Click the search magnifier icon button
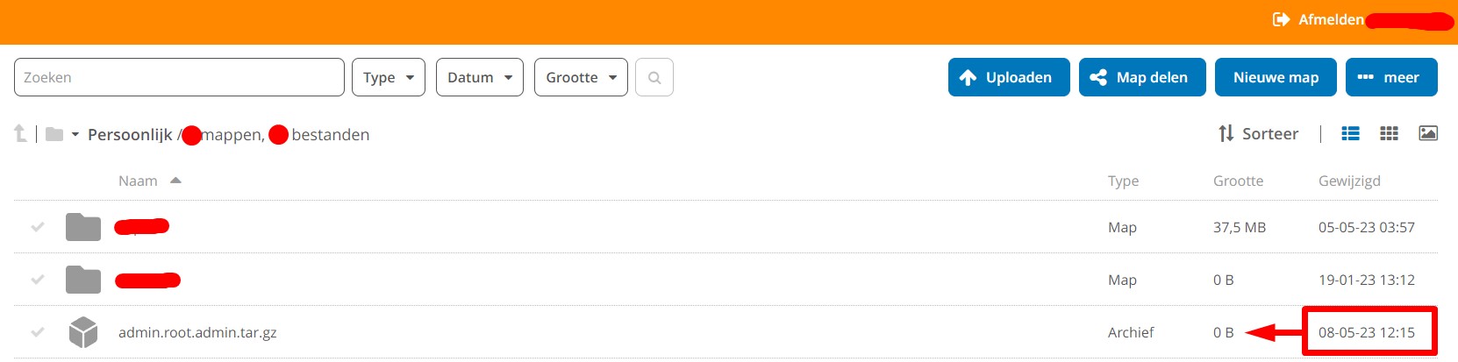The image size is (1458, 362). [x=654, y=77]
